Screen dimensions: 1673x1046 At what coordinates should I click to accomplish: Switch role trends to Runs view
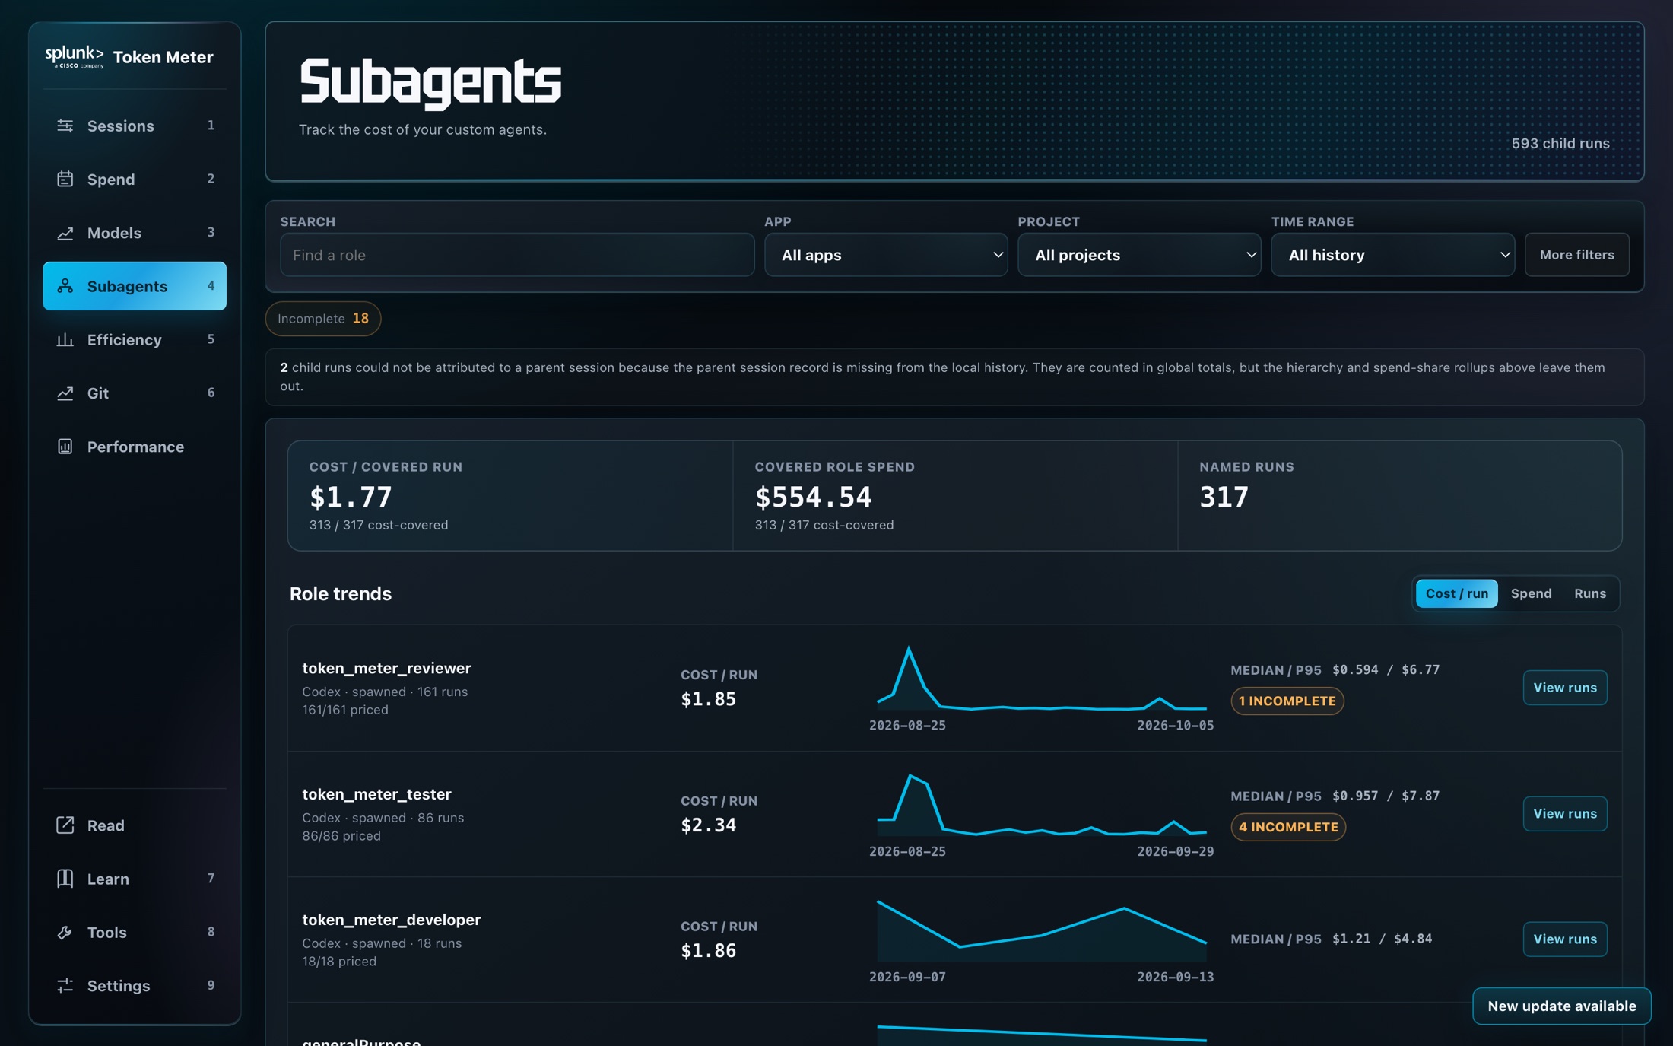point(1590,593)
